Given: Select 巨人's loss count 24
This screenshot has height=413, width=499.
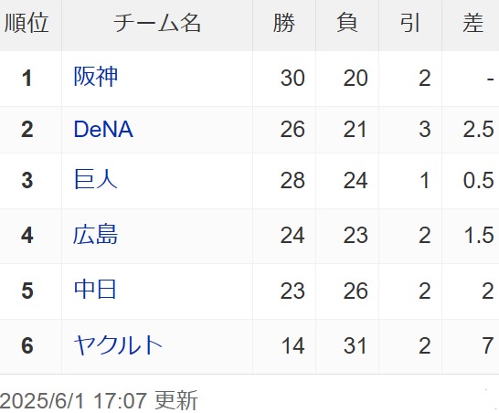Looking at the screenshot, I should coord(356,180).
